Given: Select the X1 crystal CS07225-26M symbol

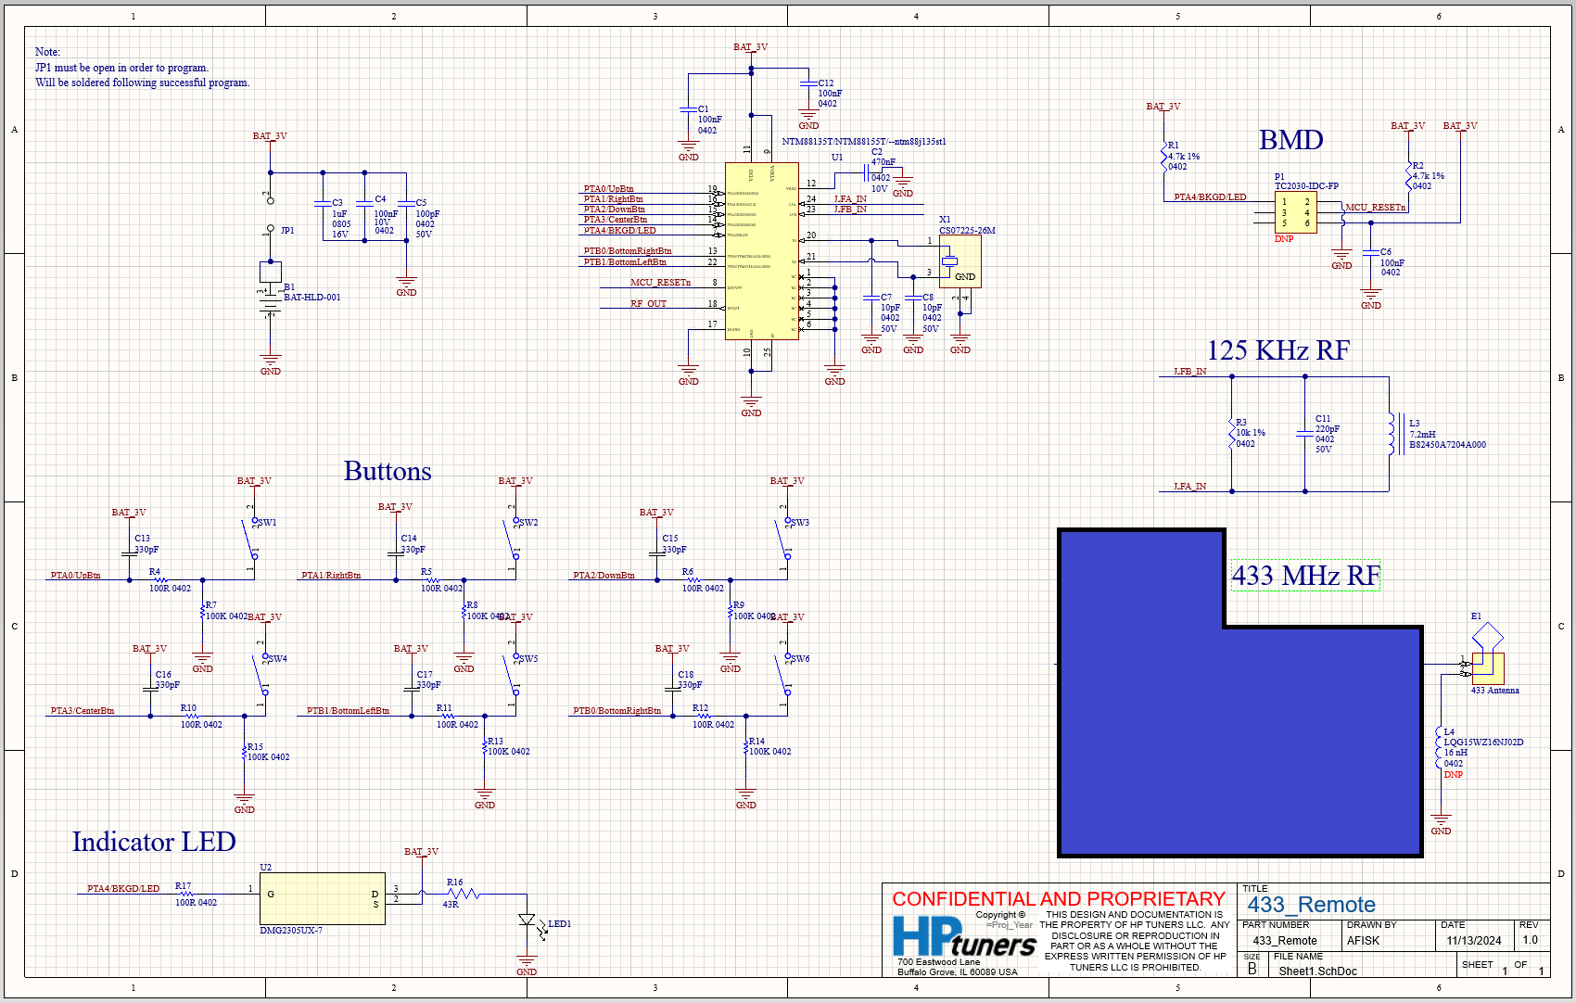Looking at the screenshot, I should click(x=960, y=260).
